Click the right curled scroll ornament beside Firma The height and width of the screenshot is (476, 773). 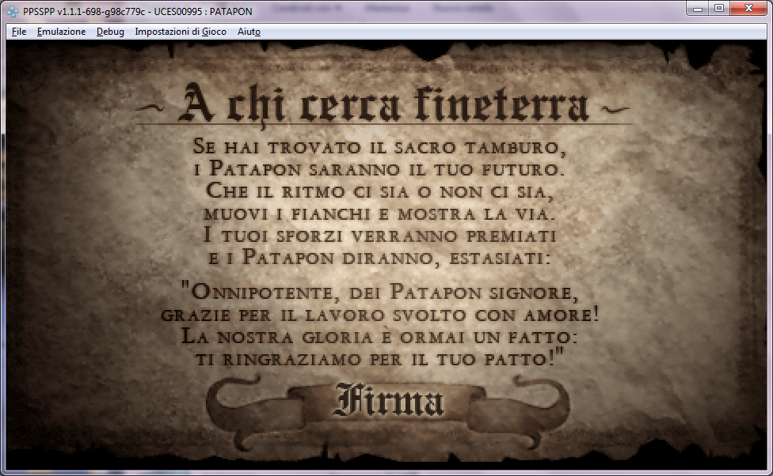click(x=529, y=402)
